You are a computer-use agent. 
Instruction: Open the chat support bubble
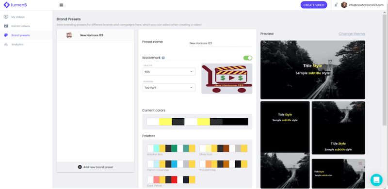[376, 180]
